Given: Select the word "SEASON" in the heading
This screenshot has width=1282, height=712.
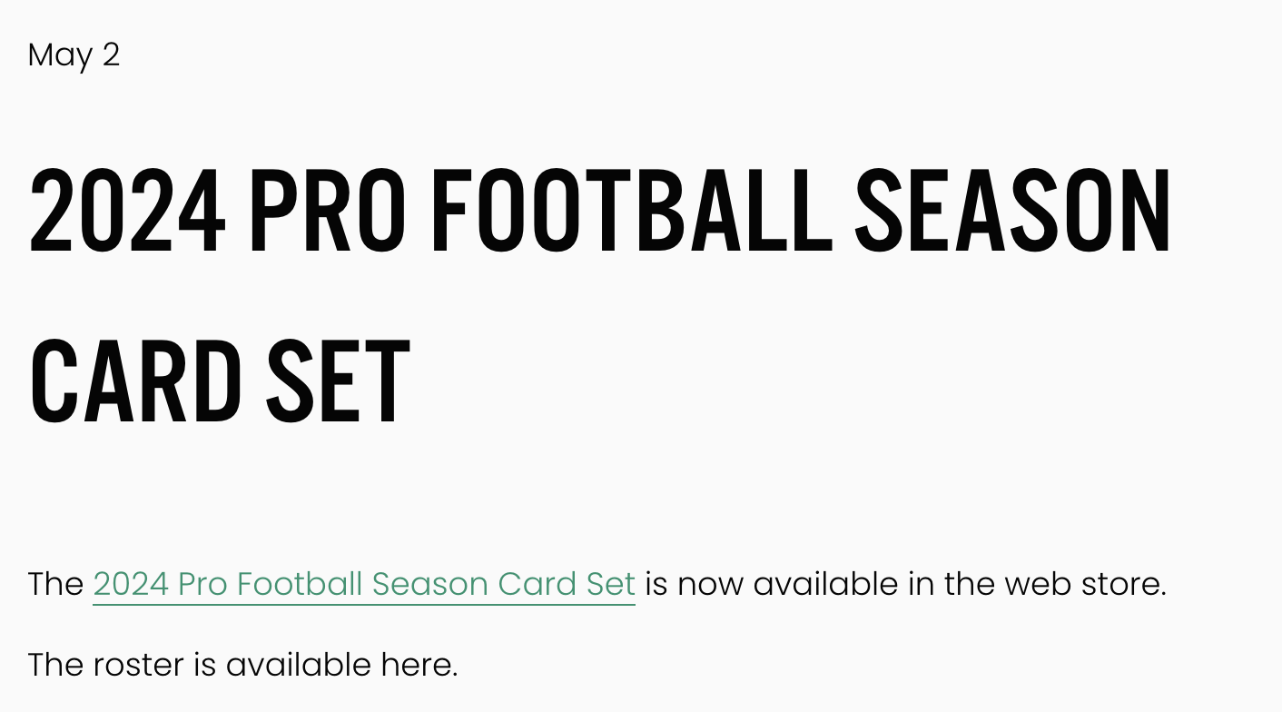Looking at the screenshot, I should [1013, 211].
